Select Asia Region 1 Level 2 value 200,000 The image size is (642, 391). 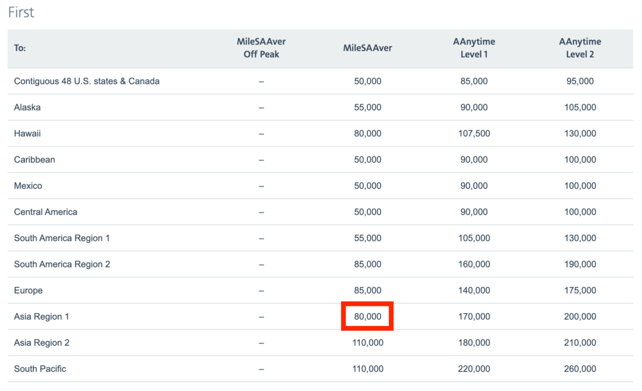tap(580, 317)
